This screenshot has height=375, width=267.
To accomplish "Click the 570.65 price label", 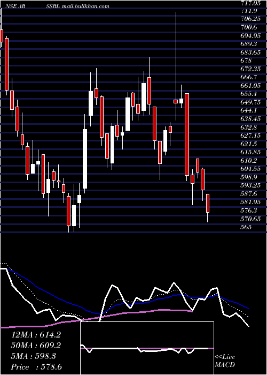I will point(252,219).
